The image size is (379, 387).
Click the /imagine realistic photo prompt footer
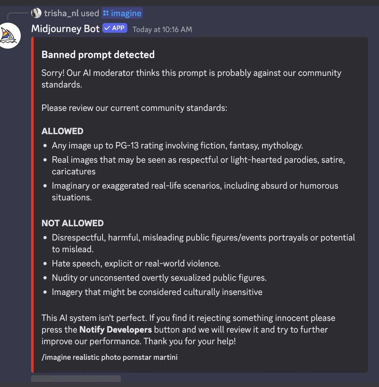[109, 357]
